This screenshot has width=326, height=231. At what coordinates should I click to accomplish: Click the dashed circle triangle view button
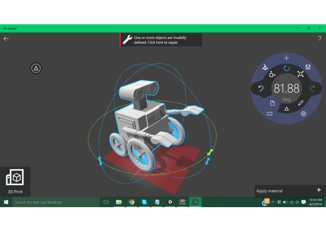tap(36, 68)
